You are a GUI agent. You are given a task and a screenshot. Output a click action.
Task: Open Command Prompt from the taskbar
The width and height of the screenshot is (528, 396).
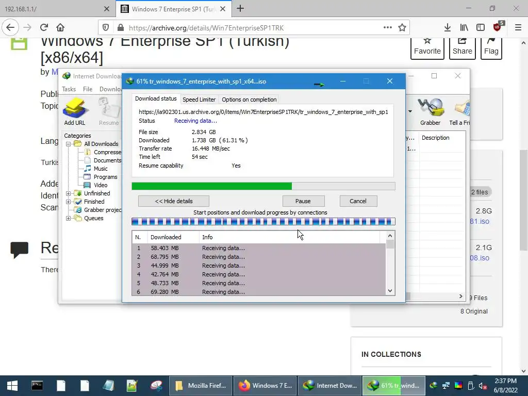37,386
